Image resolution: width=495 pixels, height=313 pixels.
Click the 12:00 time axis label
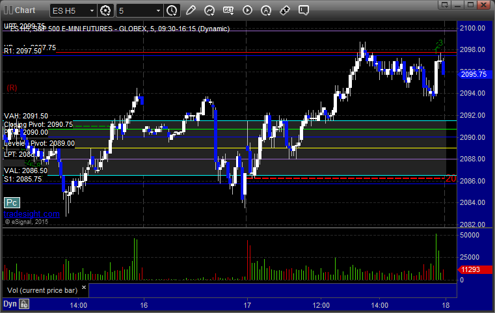click(x=321, y=305)
